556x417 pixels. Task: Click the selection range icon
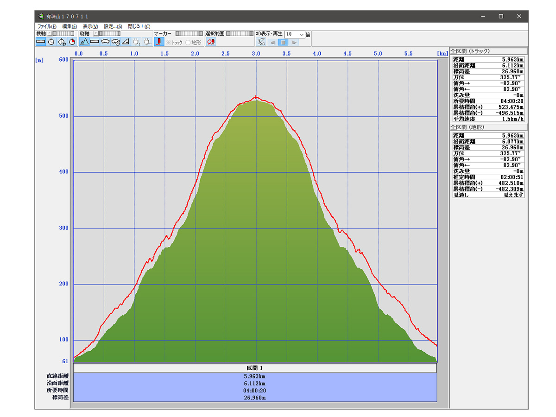tap(211, 42)
